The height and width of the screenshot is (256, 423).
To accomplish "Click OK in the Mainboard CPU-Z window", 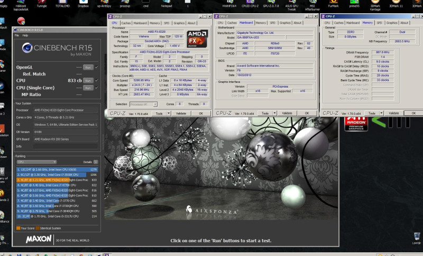I will pyautogui.click(x=307, y=113).
